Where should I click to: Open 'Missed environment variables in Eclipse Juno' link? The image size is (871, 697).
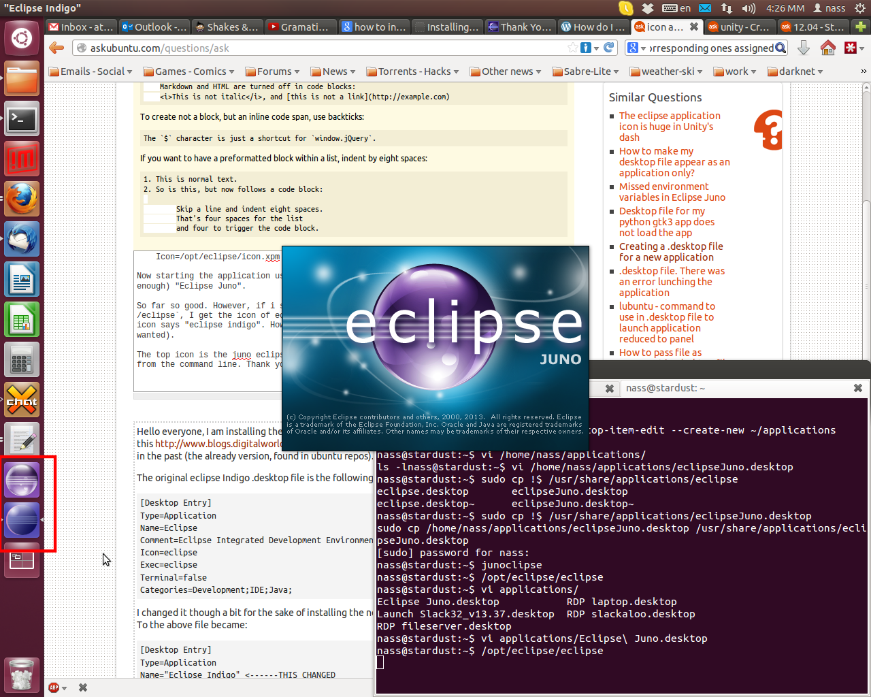click(x=672, y=192)
